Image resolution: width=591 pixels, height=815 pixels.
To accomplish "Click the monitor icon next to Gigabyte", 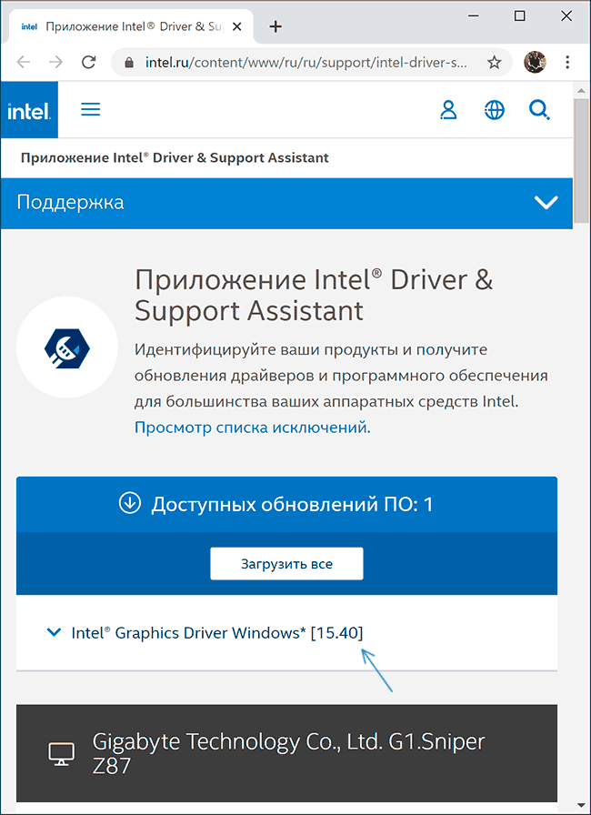I will click(x=62, y=754).
